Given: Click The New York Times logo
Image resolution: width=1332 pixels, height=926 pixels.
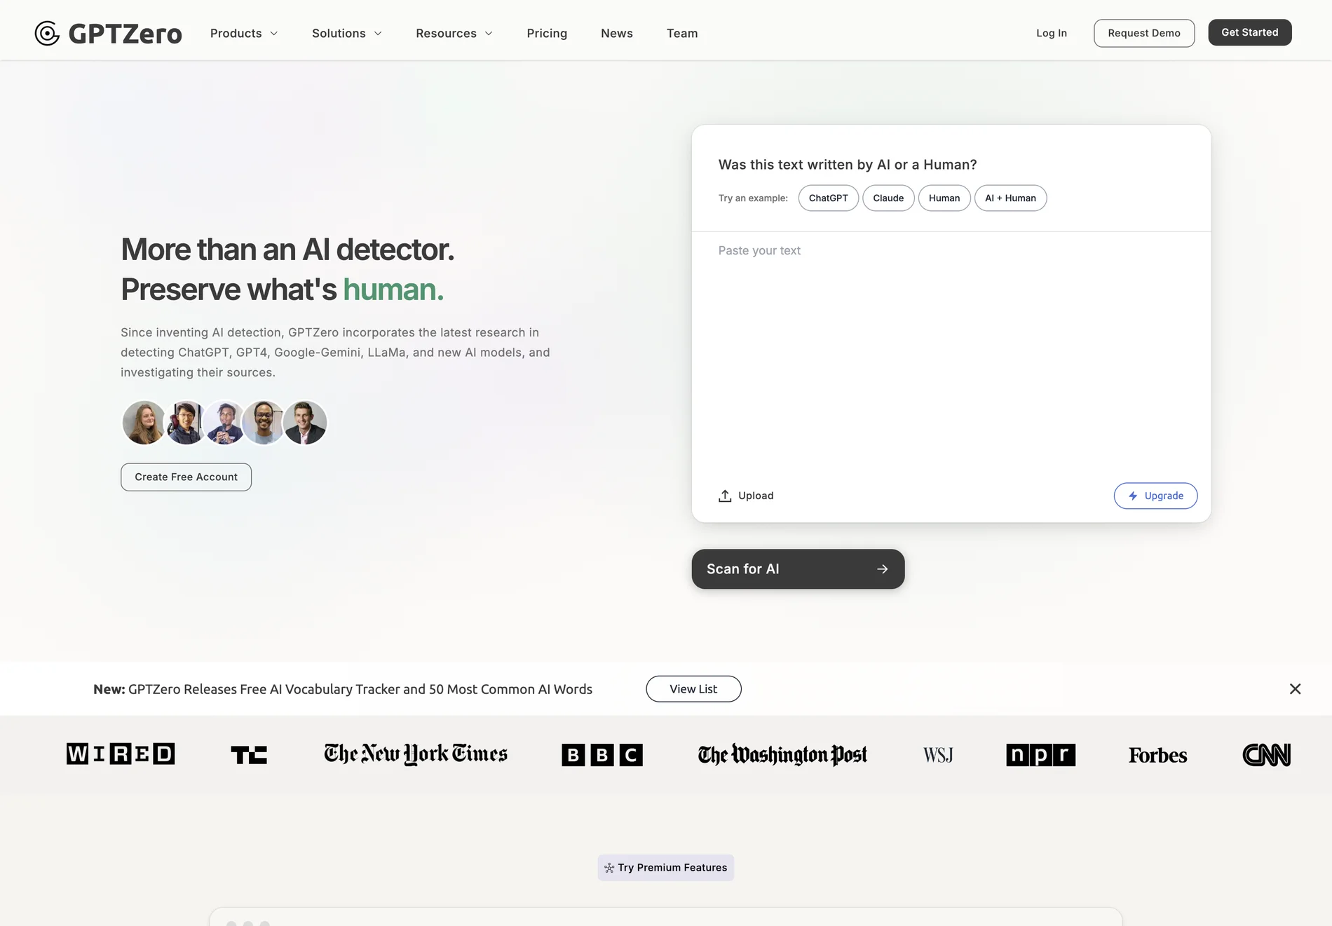Looking at the screenshot, I should coord(415,754).
